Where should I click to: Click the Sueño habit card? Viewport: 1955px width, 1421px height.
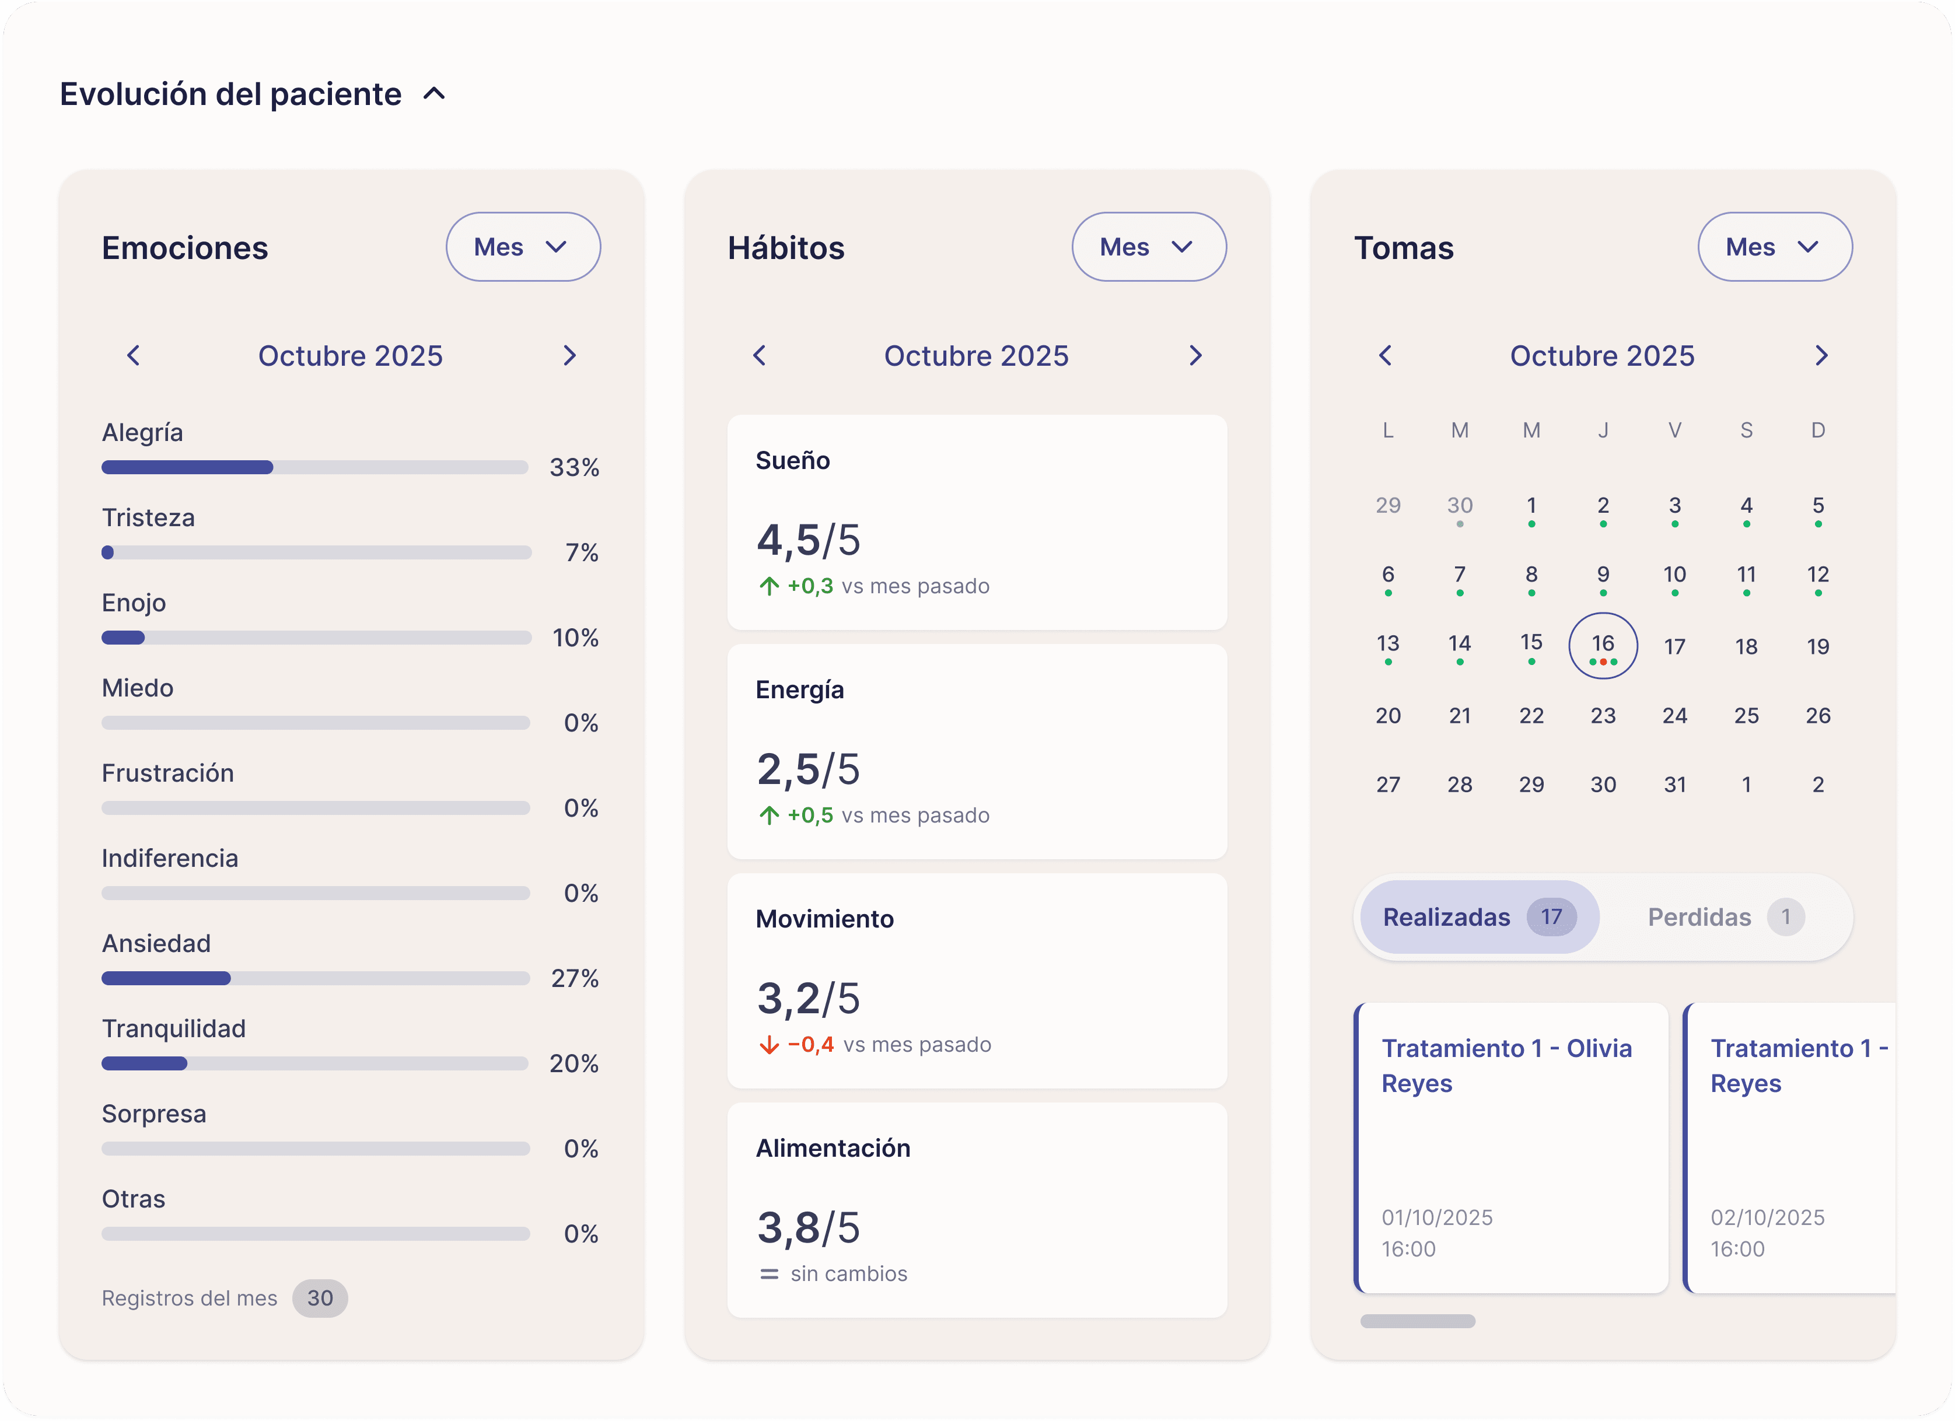(x=977, y=522)
